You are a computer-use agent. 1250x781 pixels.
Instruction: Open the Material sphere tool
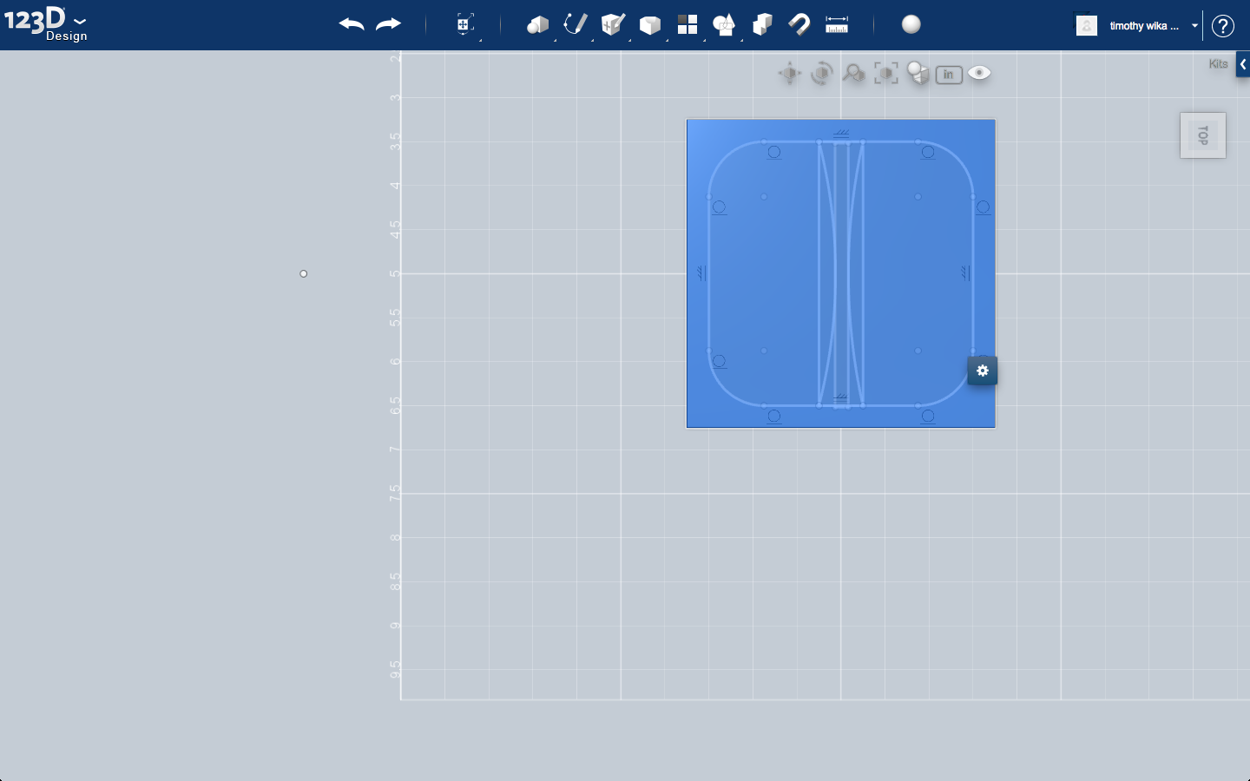(x=911, y=24)
